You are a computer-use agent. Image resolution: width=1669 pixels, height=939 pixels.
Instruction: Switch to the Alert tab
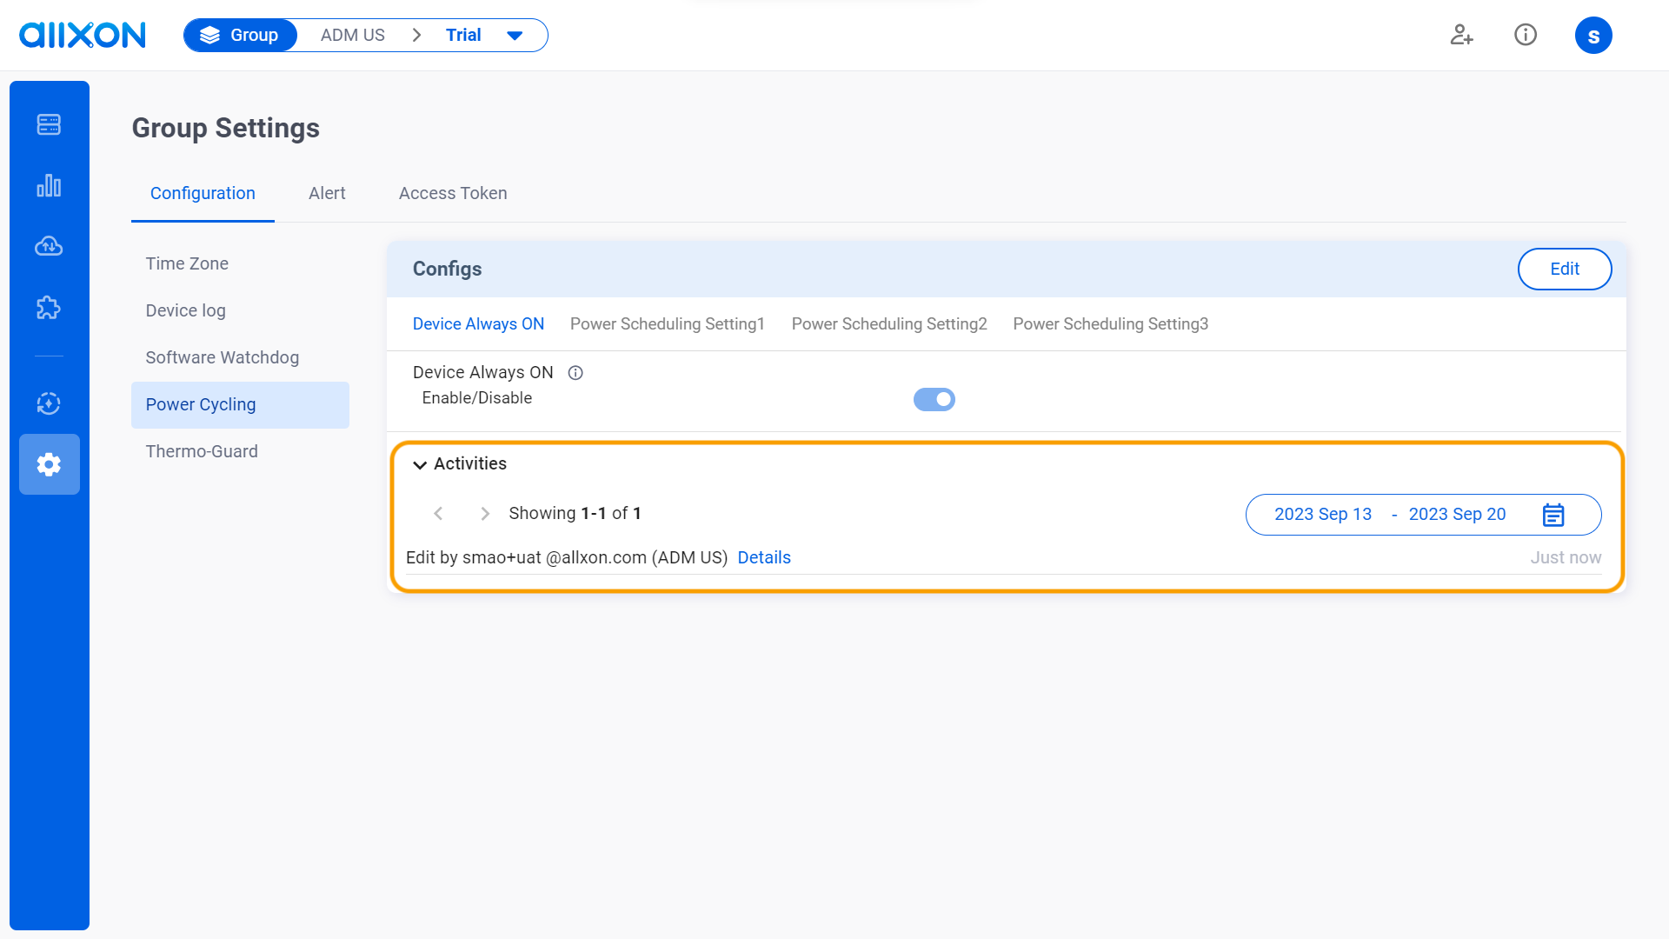pyautogui.click(x=327, y=193)
